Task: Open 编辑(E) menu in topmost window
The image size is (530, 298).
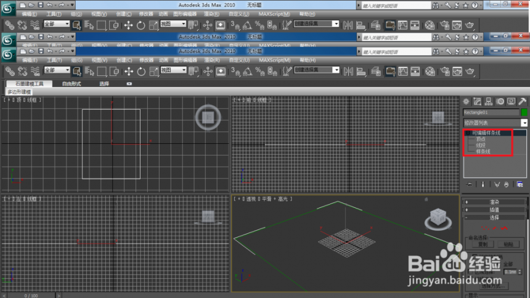Action: pyautogui.click(x=30, y=14)
